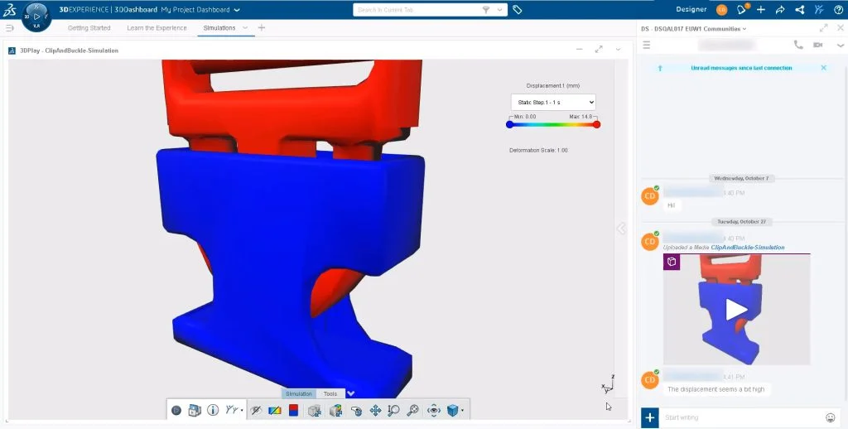Switch to the Tools toolbar tab
The image size is (848, 429).
pos(330,393)
